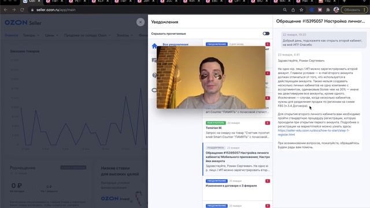Viewport: 370px width, 208px height.
Task: Select the question mark category icon
Action: click(x=154, y=75)
